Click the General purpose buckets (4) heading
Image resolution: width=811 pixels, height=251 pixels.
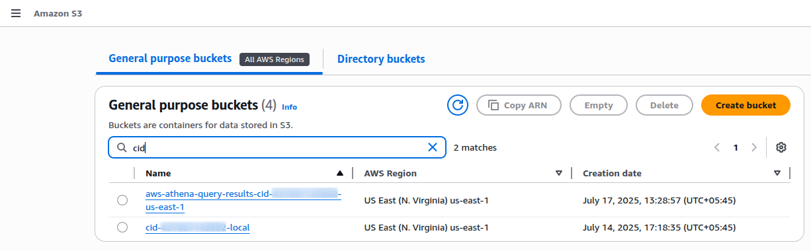[192, 105]
